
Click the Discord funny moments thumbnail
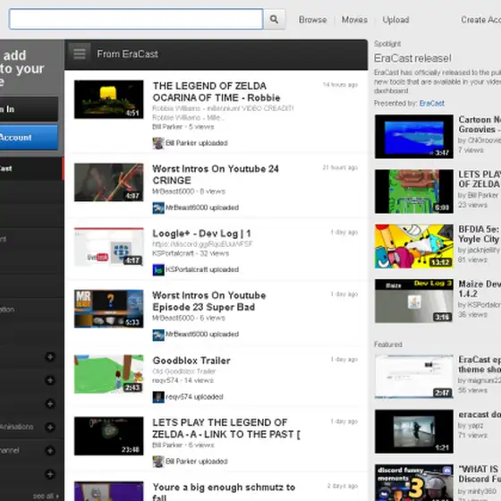(414, 482)
